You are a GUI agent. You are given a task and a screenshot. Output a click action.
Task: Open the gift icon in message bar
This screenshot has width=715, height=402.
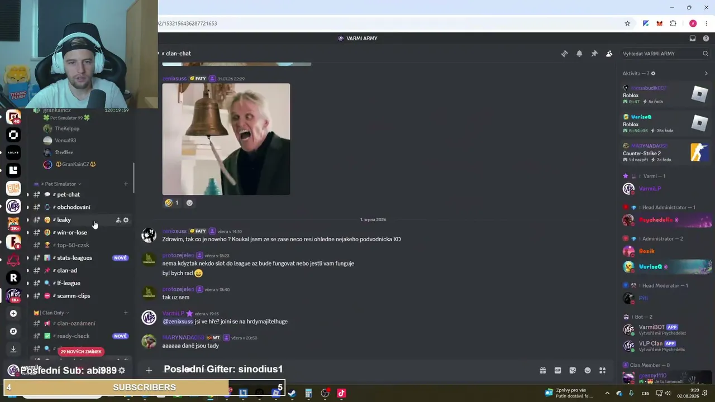click(542, 370)
